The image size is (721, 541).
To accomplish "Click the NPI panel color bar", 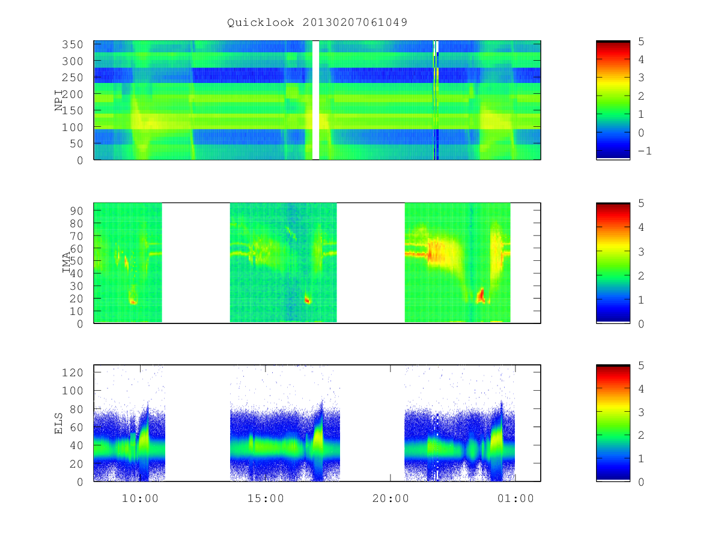I will 613,100.
